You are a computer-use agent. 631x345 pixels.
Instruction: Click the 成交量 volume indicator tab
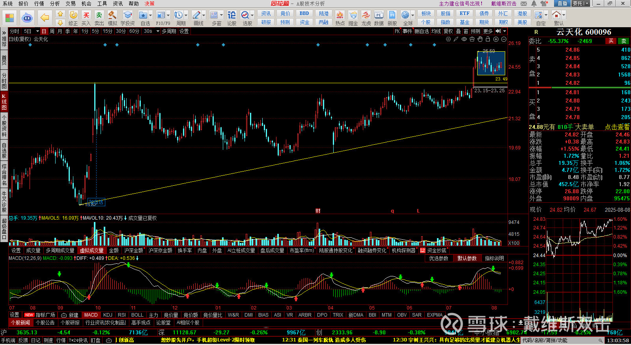point(33,250)
